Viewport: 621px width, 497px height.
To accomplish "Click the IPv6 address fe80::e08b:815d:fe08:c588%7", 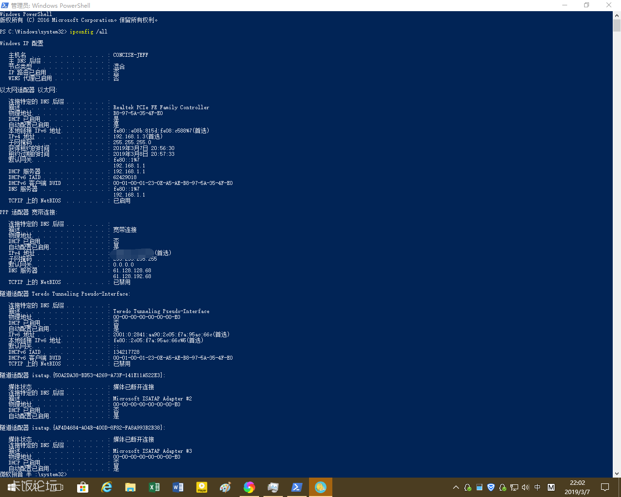I will [x=161, y=131].
